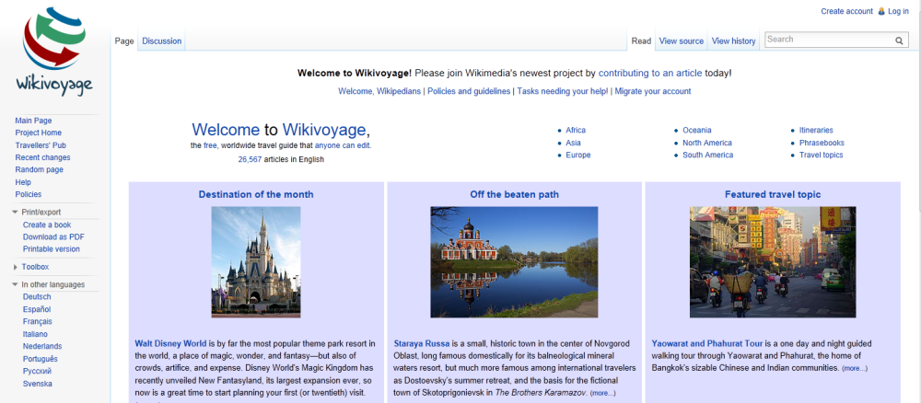Open the Europe region link

coord(578,155)
